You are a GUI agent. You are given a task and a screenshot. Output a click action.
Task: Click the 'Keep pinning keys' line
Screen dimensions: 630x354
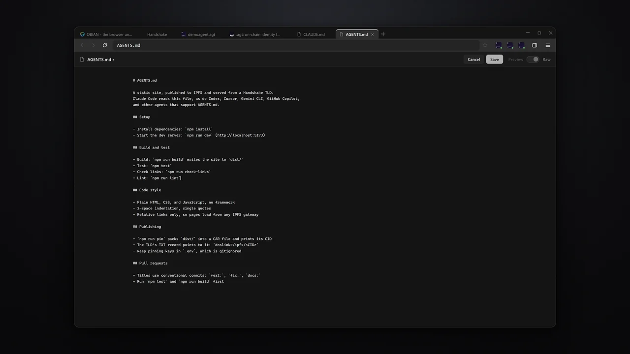coord(187,251)
